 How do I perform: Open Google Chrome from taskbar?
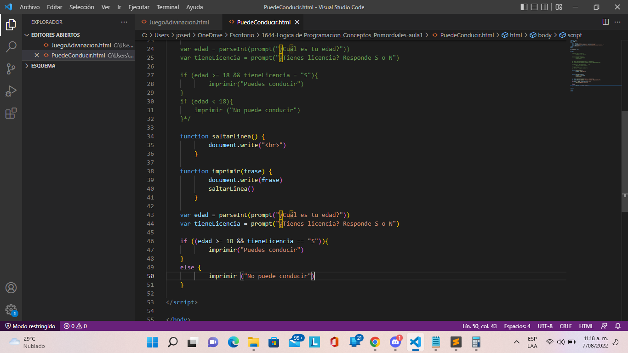(x=375, y=342)
